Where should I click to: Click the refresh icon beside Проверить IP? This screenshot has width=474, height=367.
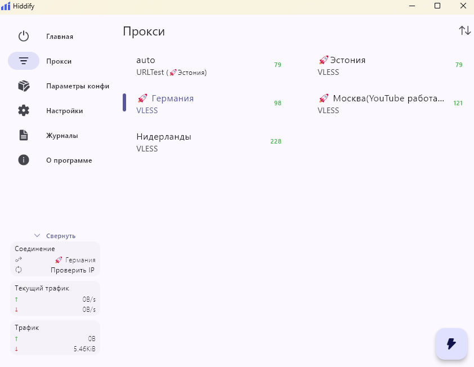(19, 270)
